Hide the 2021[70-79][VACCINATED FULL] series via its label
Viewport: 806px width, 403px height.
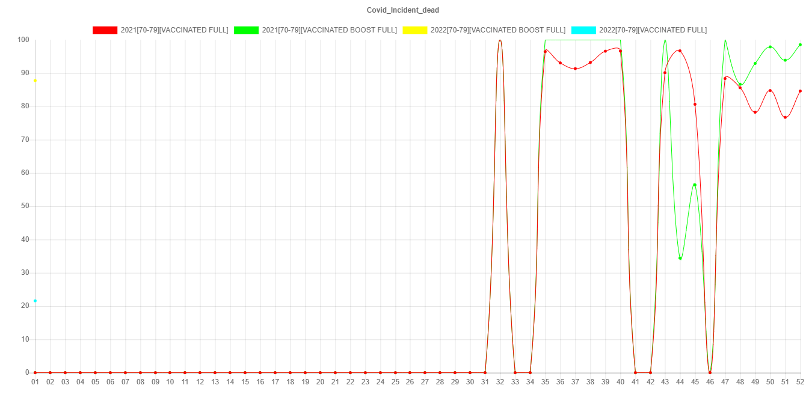174,30
